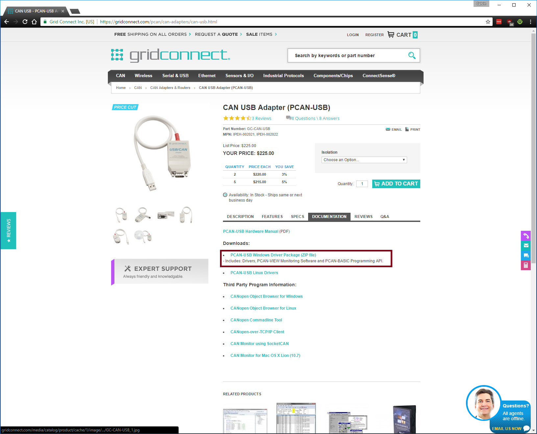Open the CAN navigation menu
This screenshot has height=434, width=537.
[x=120, y=76]
